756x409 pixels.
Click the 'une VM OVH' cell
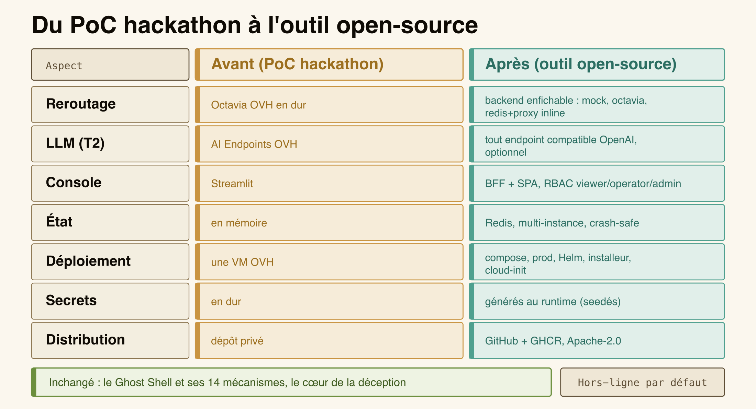329,262
